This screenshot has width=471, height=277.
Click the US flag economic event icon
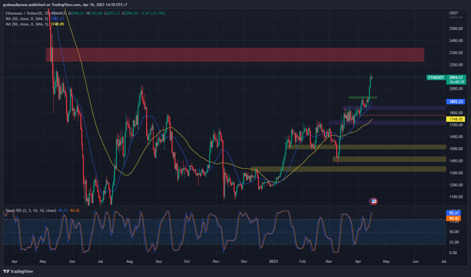point(373,201)
